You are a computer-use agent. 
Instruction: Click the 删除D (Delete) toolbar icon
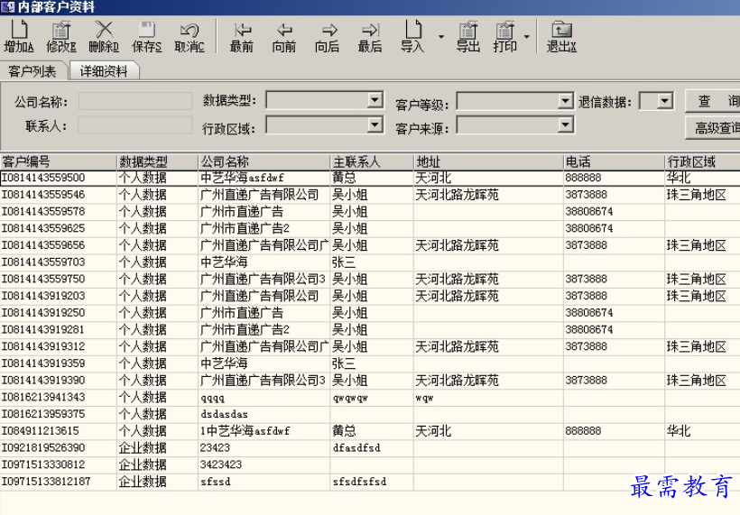tap(104, 36)
